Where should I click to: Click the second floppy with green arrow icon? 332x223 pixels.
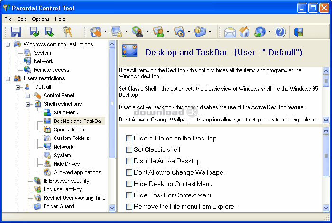[49, 32]
